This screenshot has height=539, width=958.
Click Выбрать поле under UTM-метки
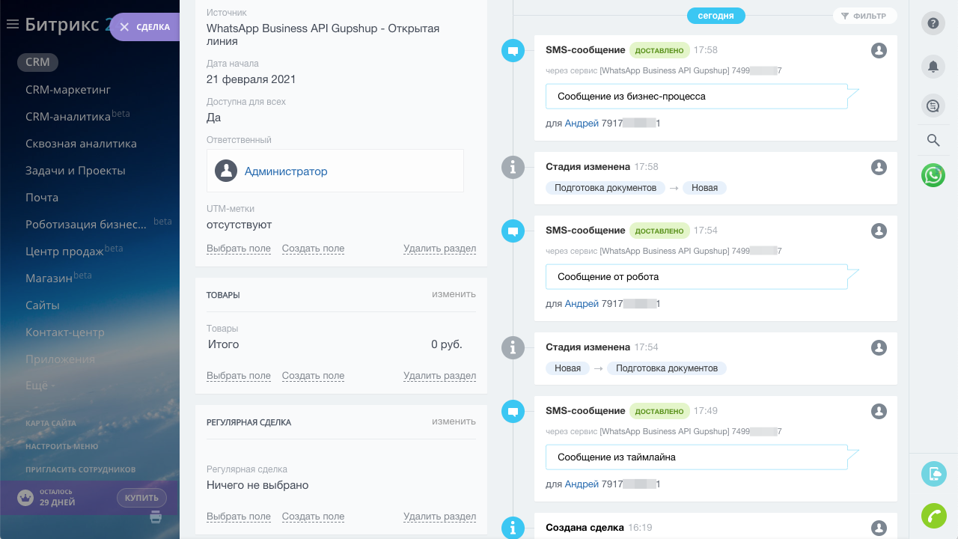pyautogui.click(x=239, y=249)
